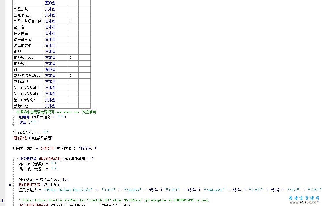Viewport: 322px width, 206px height.
Task: Select the 参数类型 variable name cell
Action: [28, 82]
